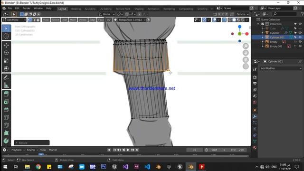Choose the Rotate tool
Viewport: 304px width, 171px height.
6,53
